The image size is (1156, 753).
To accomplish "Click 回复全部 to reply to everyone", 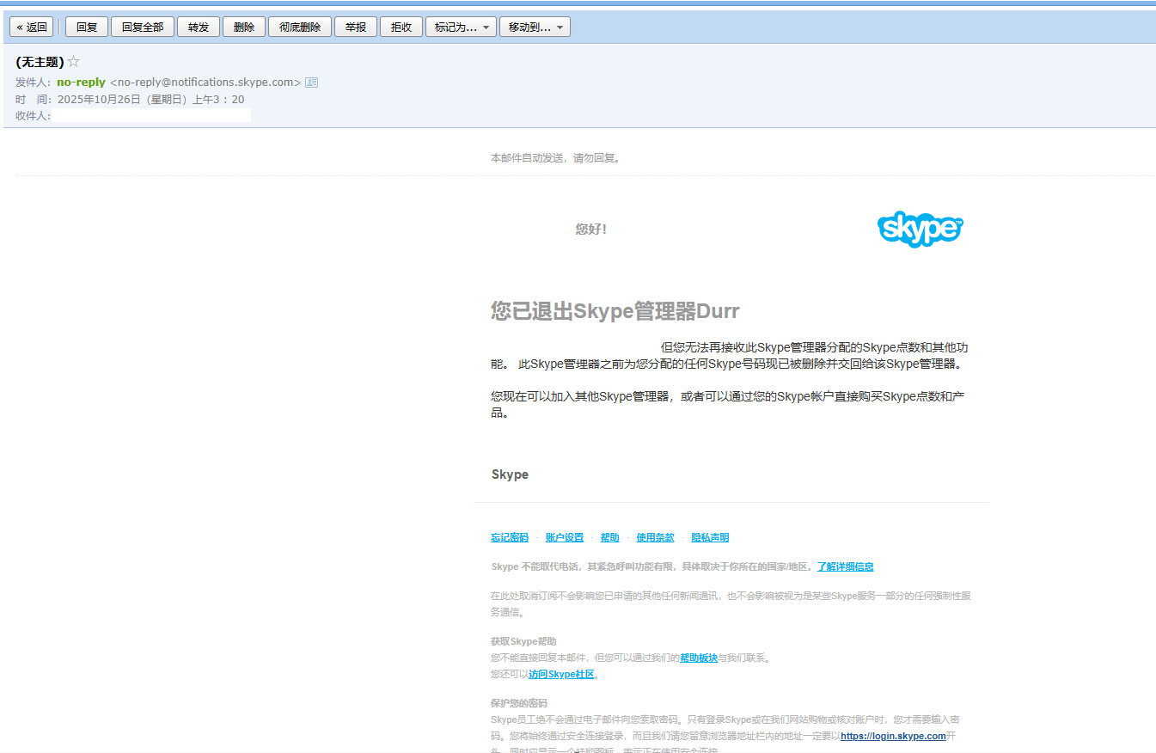I will pyautogui.click(x=142, y=26).
